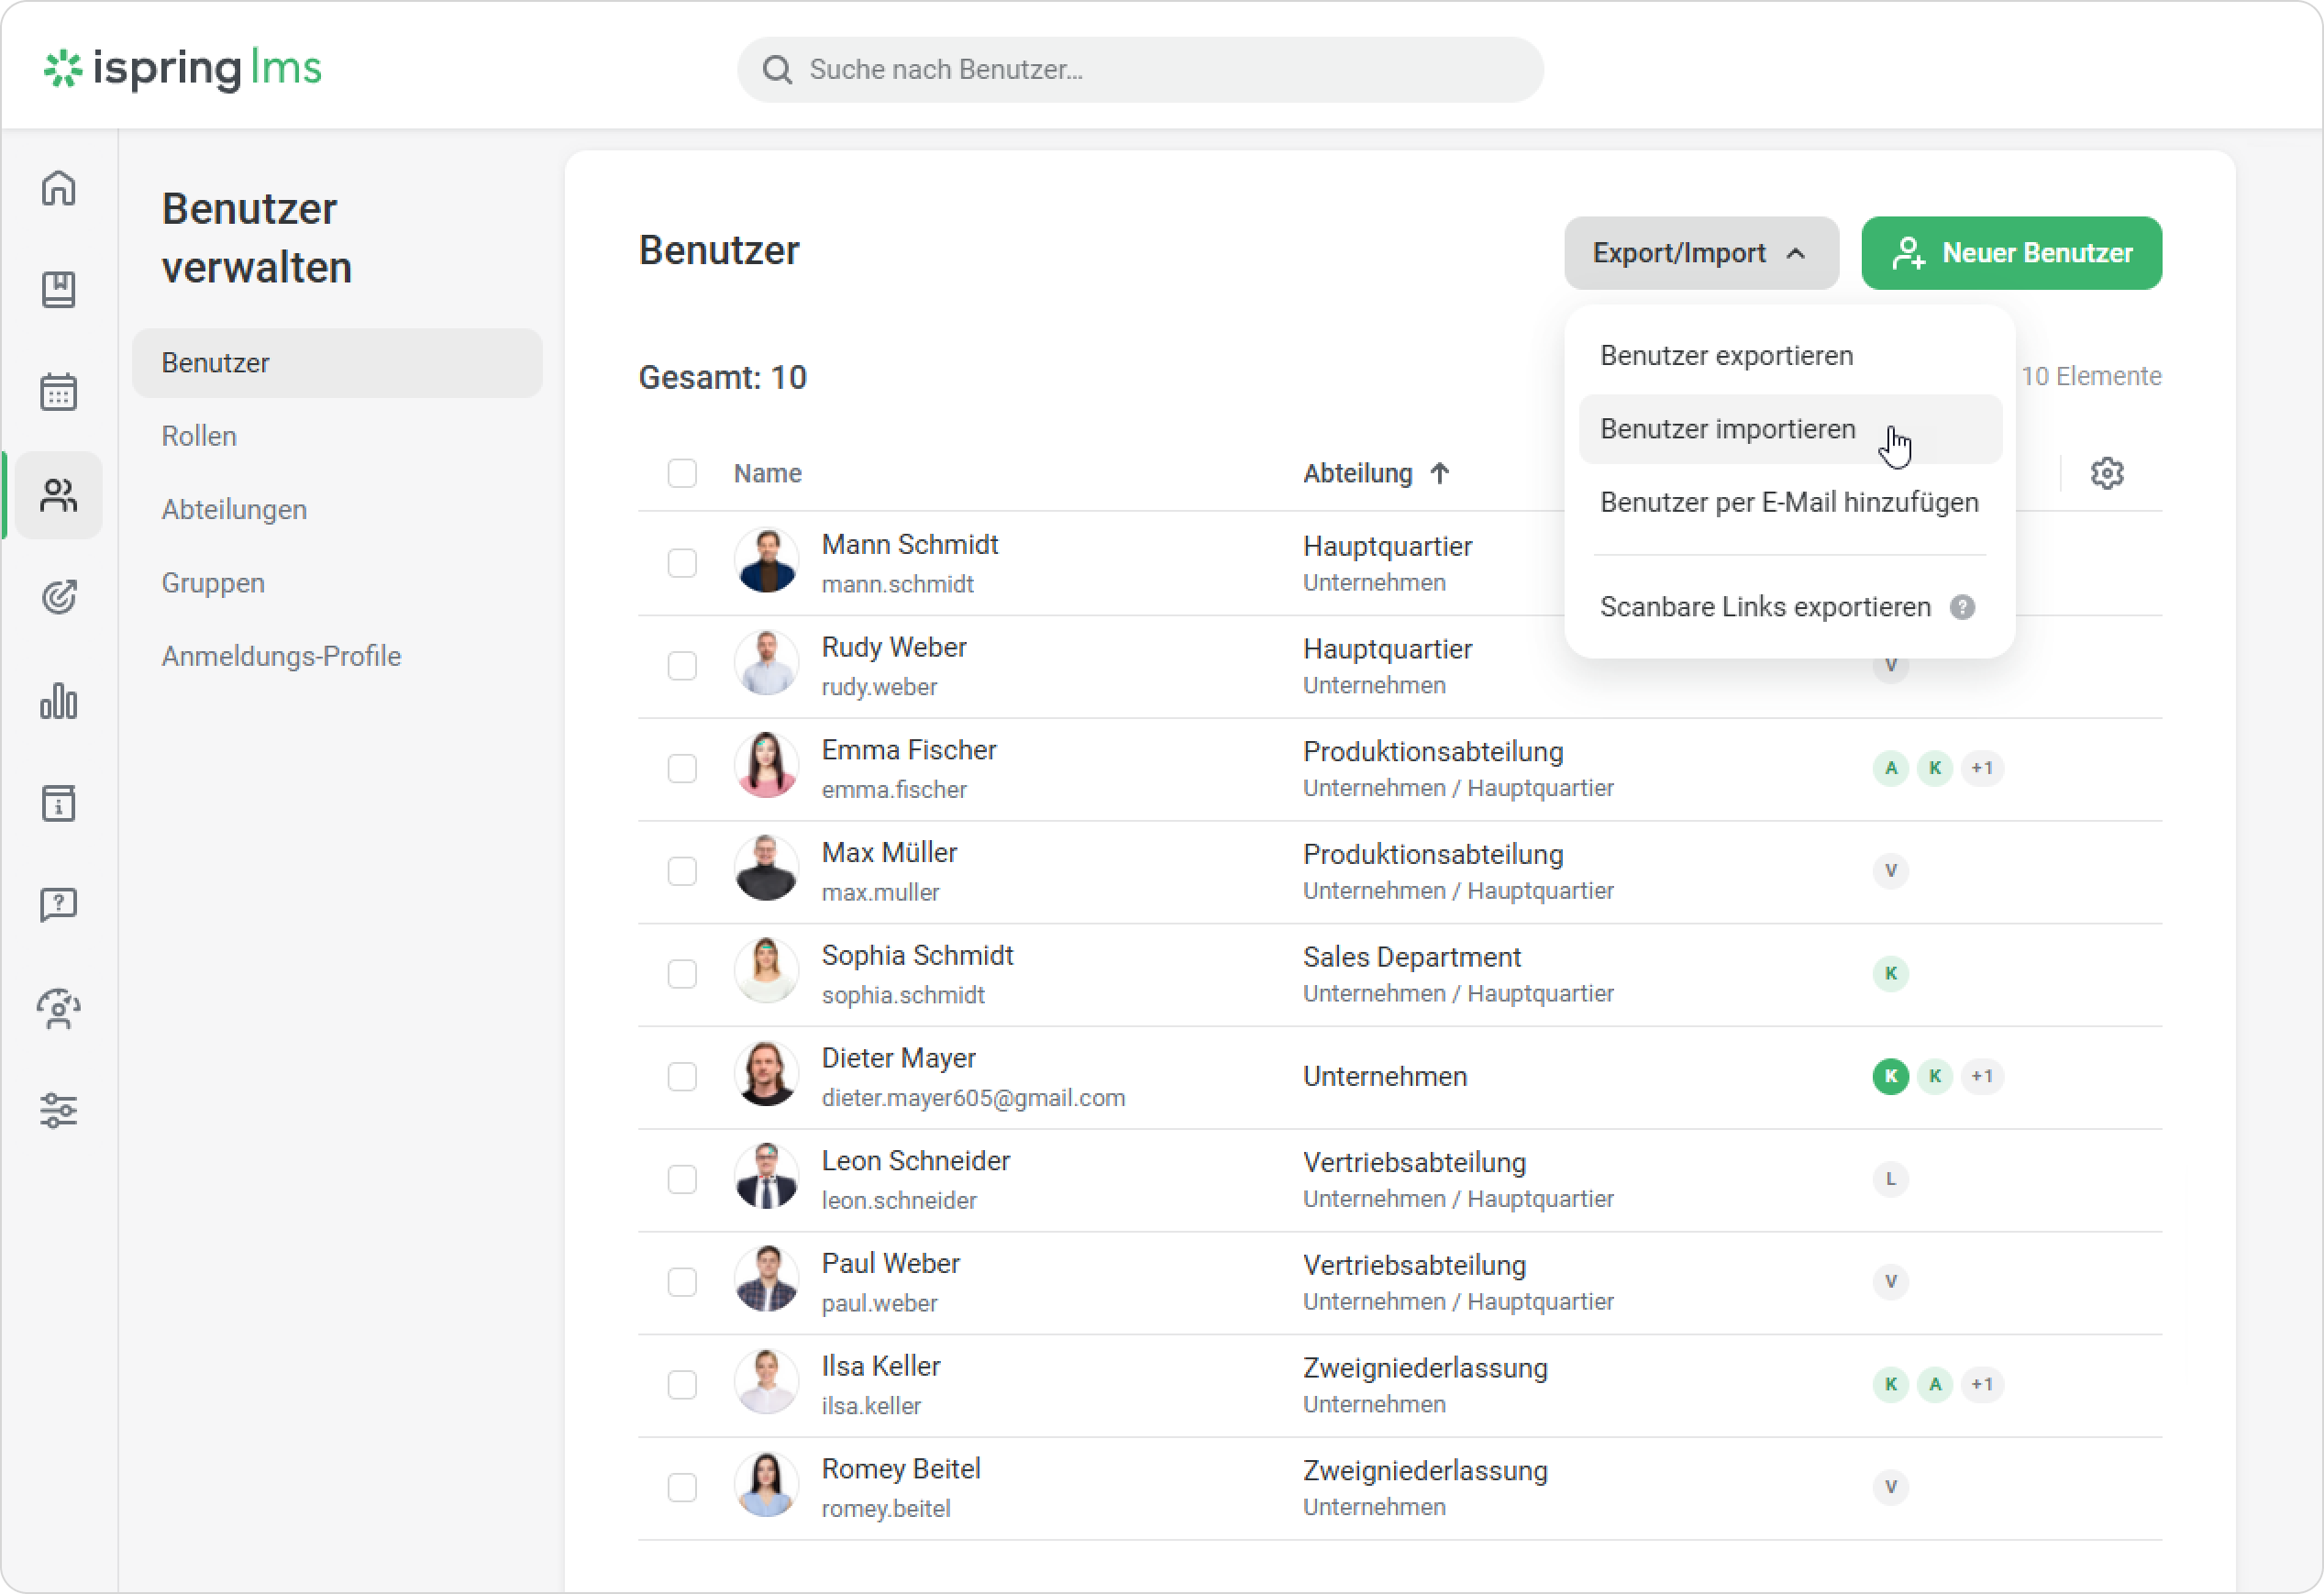Open the sliders settings sidebar icon
This screenshot has height=1594, width=2324.
coord(58,1110)
